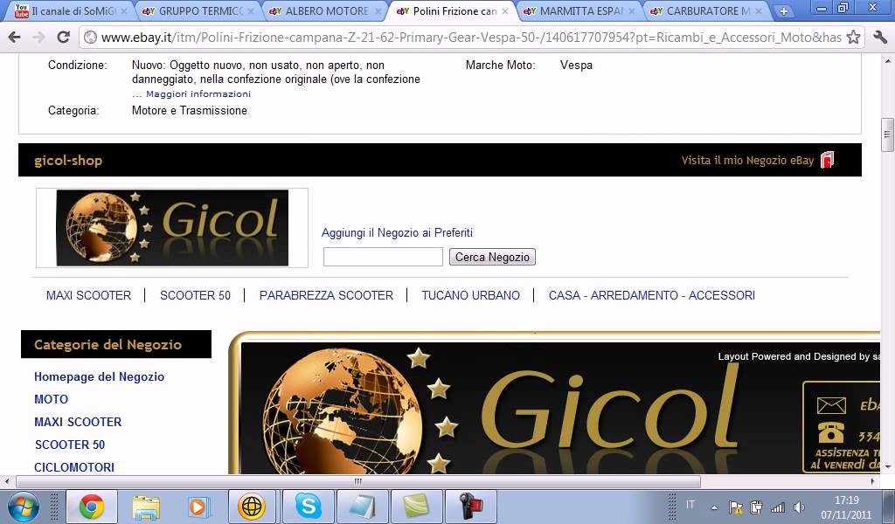Click the address bar URL
This screenshot has width=895, height=524.
point(471,38)
